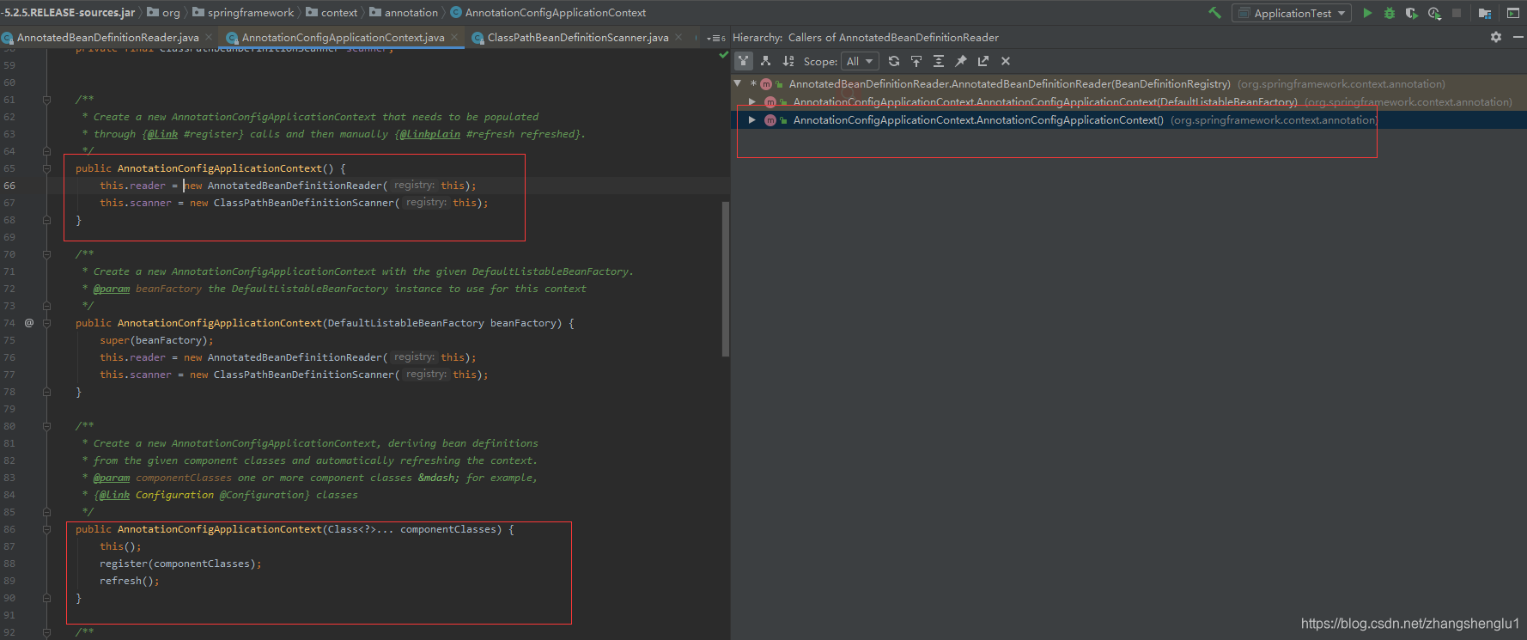
Task: Open ClassPathBeanDefinitionScanner.java tab
Action: coord(578,38)
